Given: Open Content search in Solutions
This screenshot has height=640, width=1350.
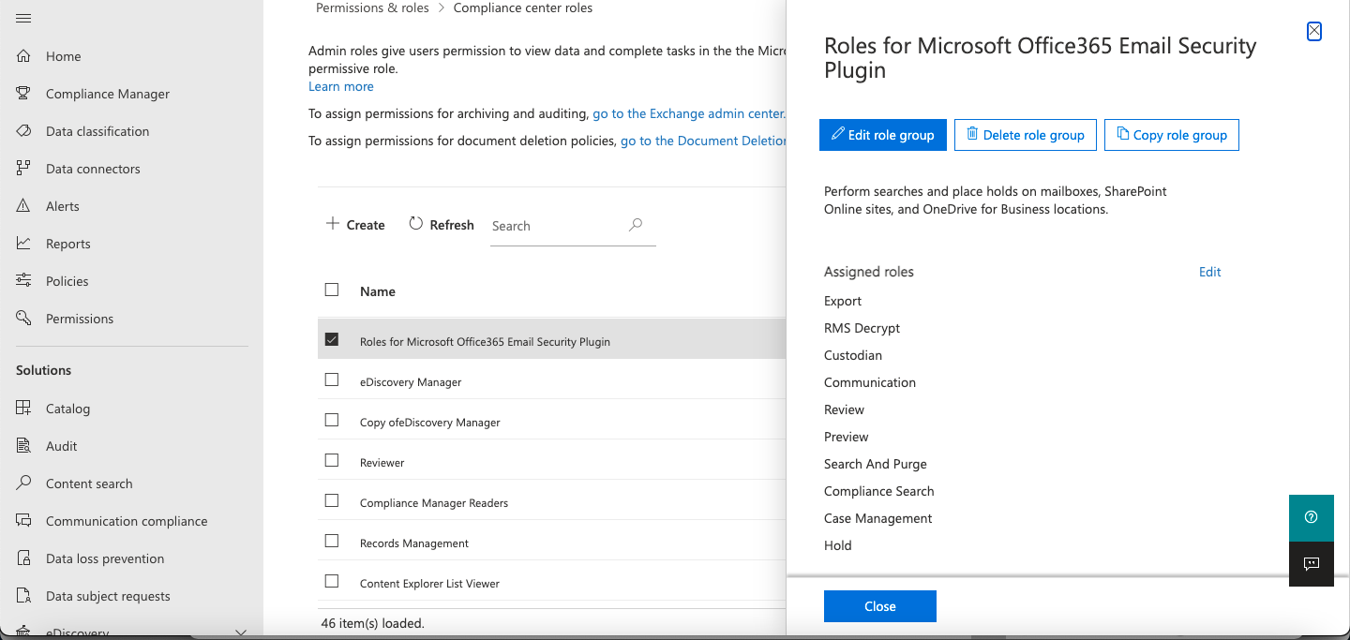Looking at the screenshot, I should (x=89, y=484).
